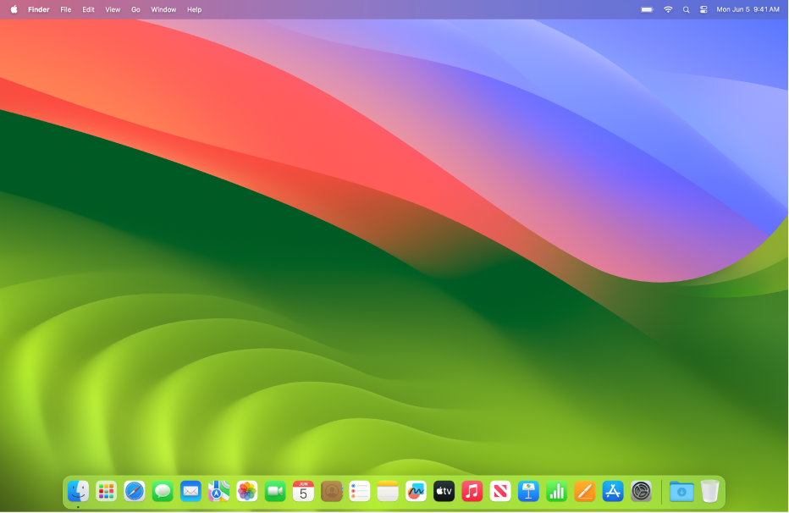Start a FaceTime call

274,491
